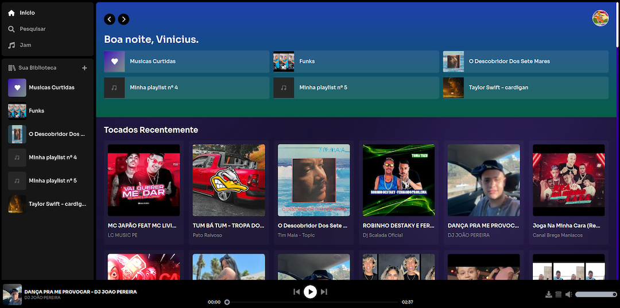
Task: Click O Descobridor cover thumbnail in sidebar
Action: click(17, 134)
